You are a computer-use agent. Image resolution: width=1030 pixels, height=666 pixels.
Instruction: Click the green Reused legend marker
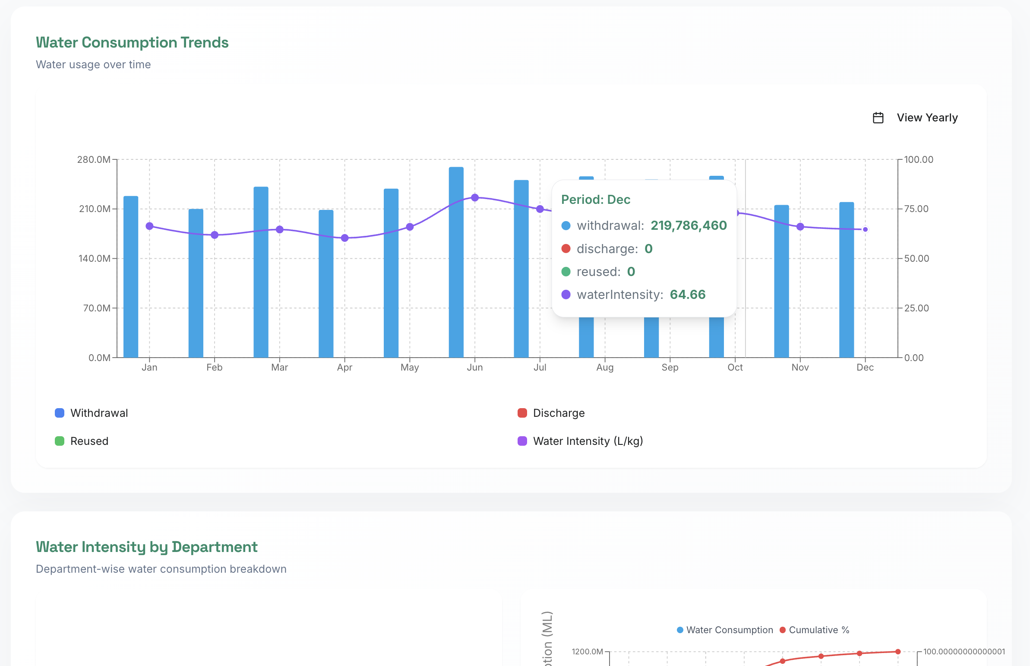[60, 441]
